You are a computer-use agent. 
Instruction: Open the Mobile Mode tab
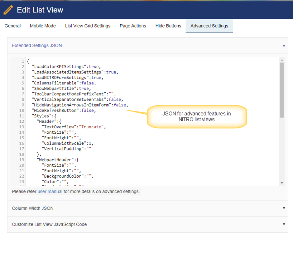pos(43,26)
